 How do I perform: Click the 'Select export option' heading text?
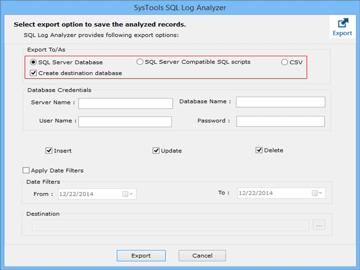tap(100, 25)
